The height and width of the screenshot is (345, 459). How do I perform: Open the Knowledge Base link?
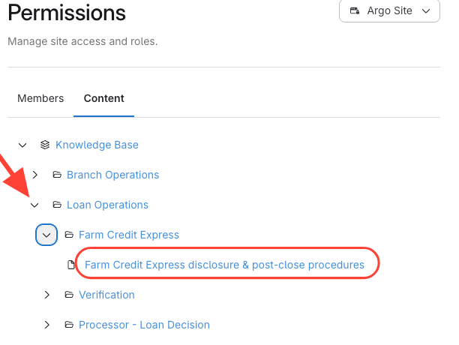point(97,145)
